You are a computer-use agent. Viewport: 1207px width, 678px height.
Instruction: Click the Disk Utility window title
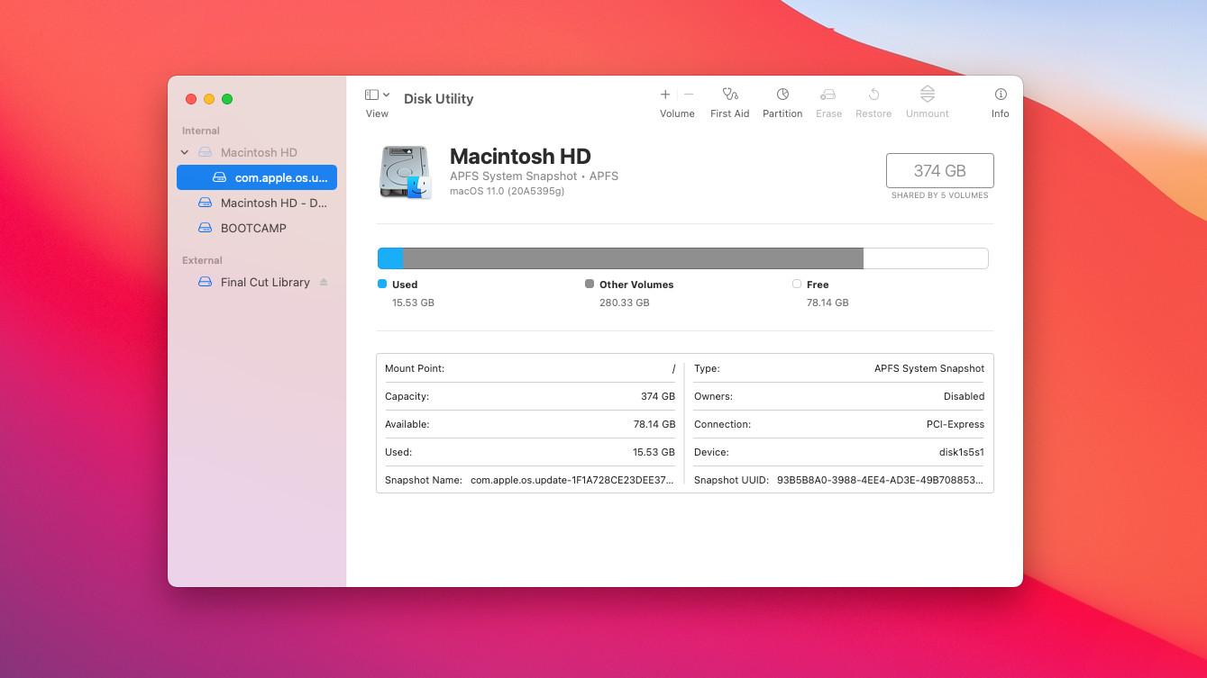[438, 99]
